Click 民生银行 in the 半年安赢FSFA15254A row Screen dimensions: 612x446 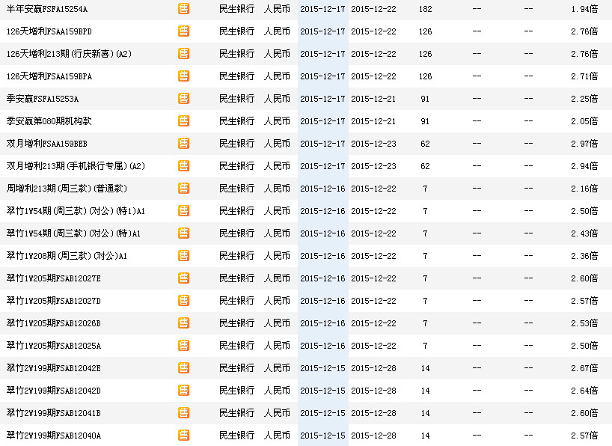236,9
